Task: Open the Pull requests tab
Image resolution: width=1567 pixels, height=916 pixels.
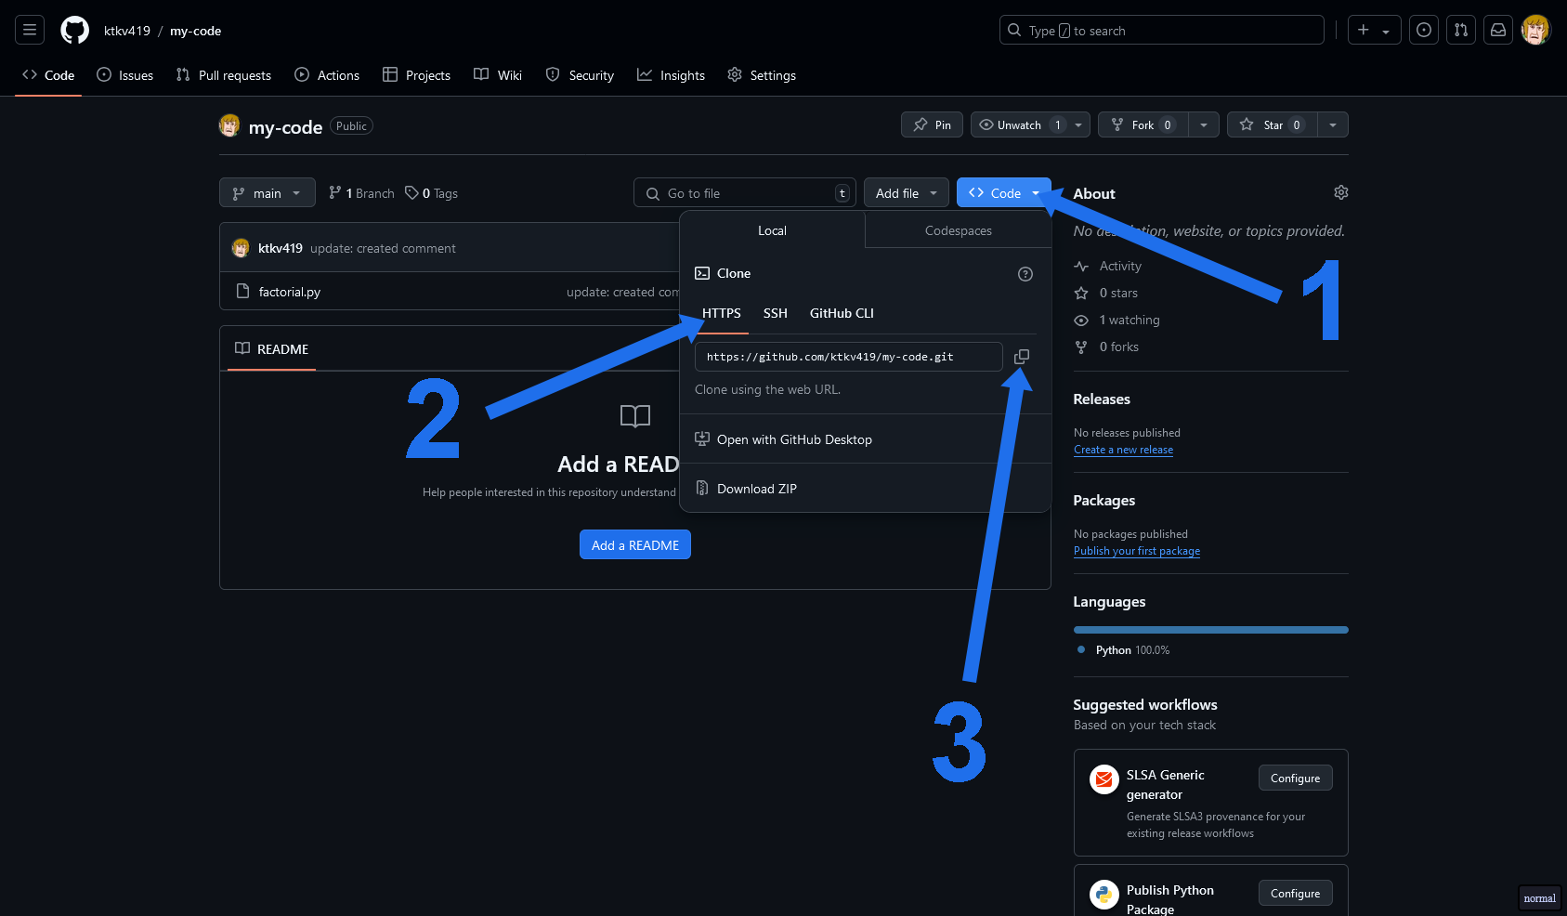Action: point(224,75)
